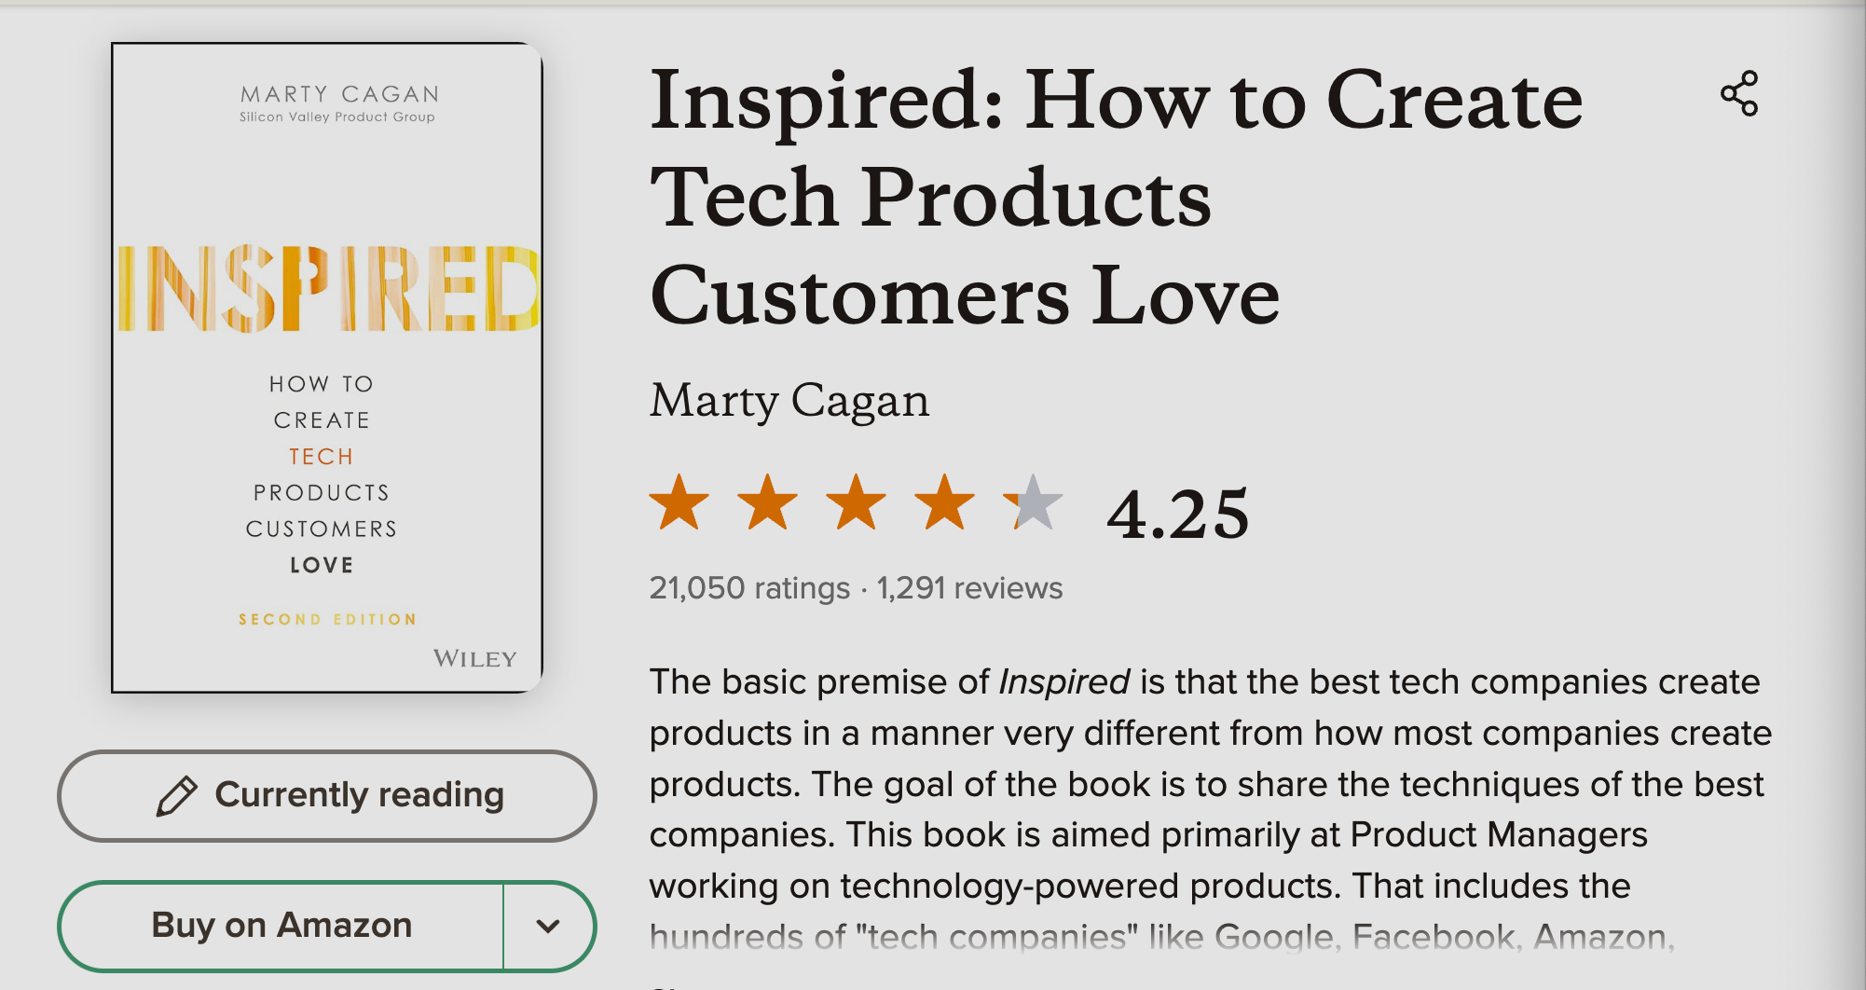The image size is (1866, 990).
Task: Click the Currently reading shelf label
Action: (359, 795)
